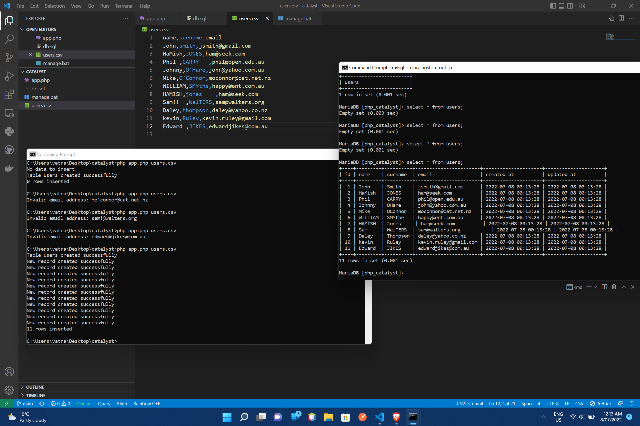Click Prettier in the status bar
640x426 pixels.
point(601,404)
